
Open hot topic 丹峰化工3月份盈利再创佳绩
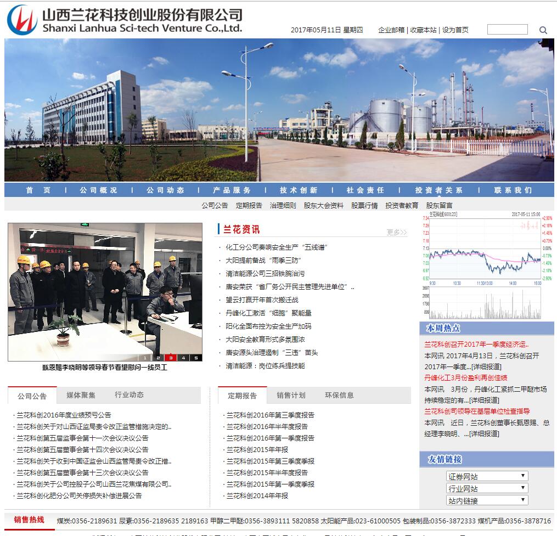466,377
